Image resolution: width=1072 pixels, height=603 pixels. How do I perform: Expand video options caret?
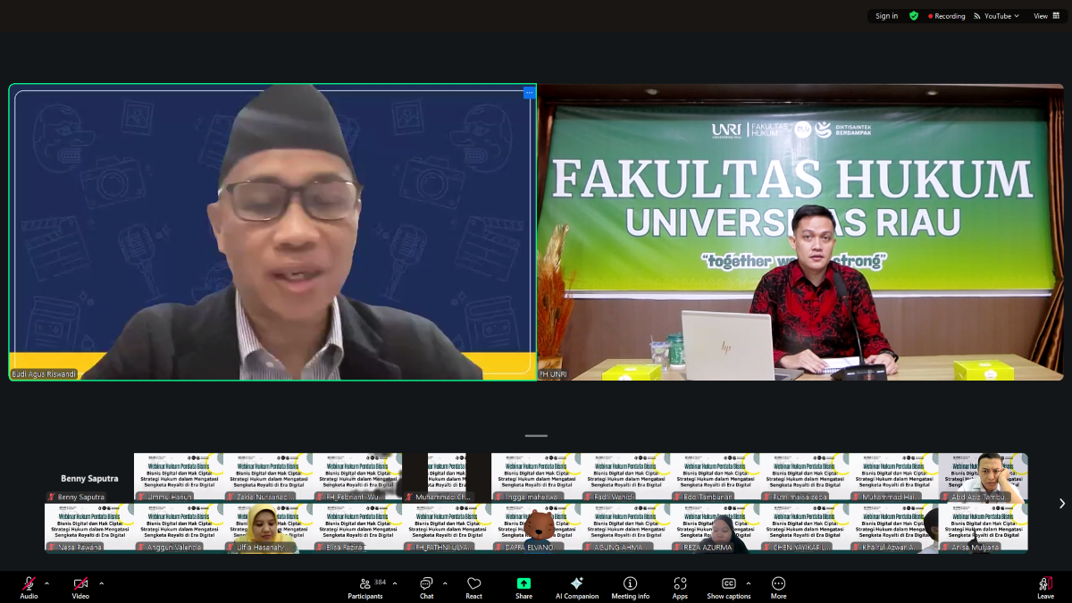click(101, 583)
